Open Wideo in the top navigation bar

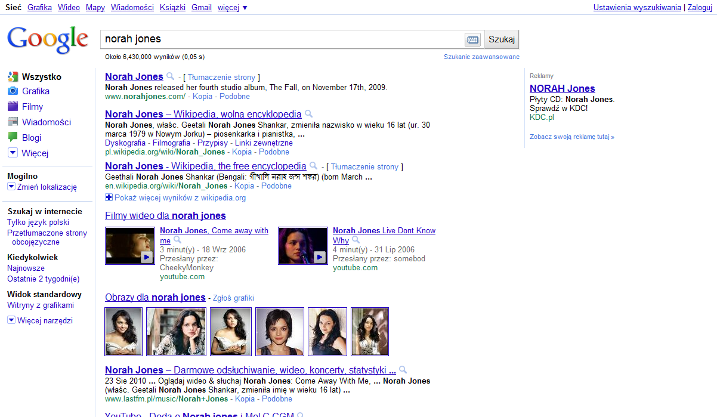tap(69, 8)
